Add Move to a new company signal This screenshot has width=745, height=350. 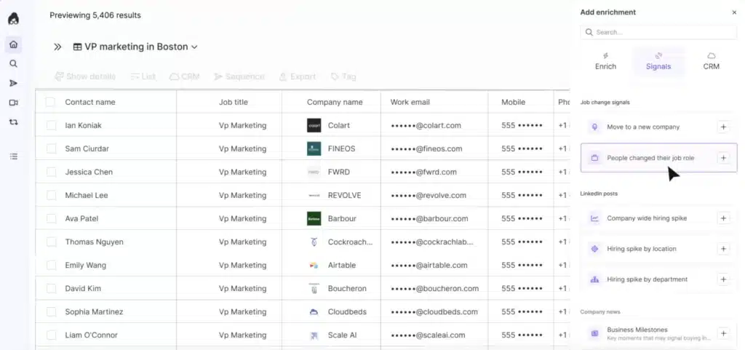pos(723,127)
